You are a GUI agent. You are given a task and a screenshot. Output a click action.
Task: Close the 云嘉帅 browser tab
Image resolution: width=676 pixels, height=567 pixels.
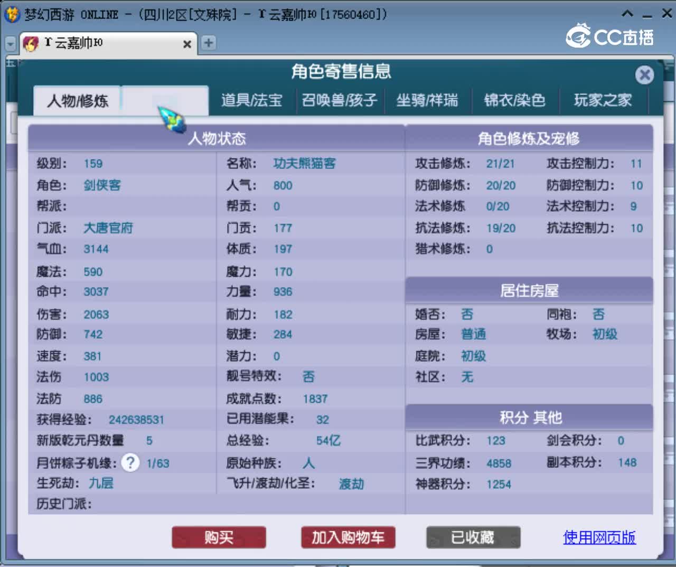187,44
